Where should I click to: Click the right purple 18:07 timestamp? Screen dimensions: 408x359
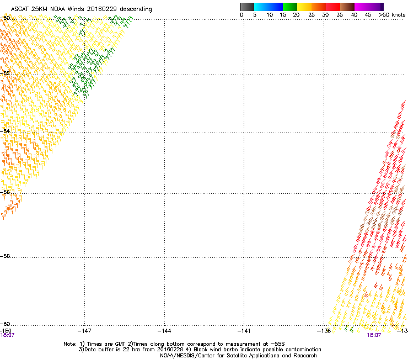click(x=374, y=335)
